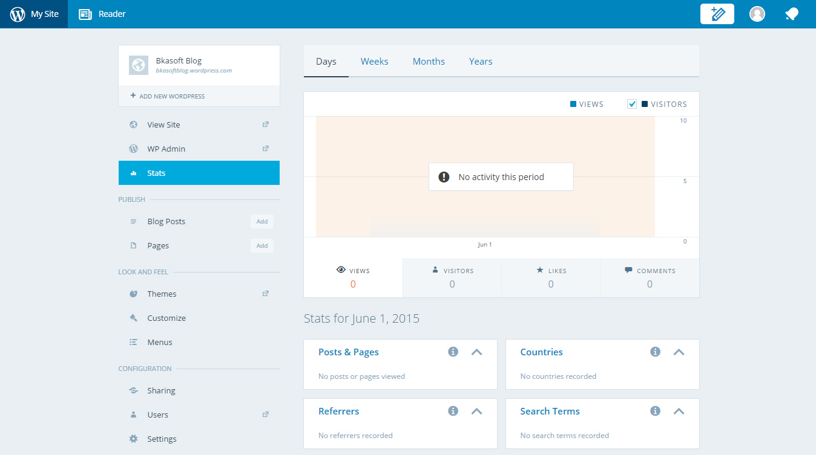Switch to the Months tab
This screenshot has width=816, height=455.
point(429,62)
